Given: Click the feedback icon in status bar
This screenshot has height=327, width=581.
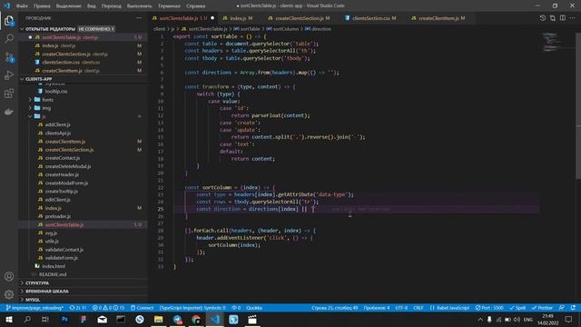Looking at the screenshot, I should click(562, 308).
